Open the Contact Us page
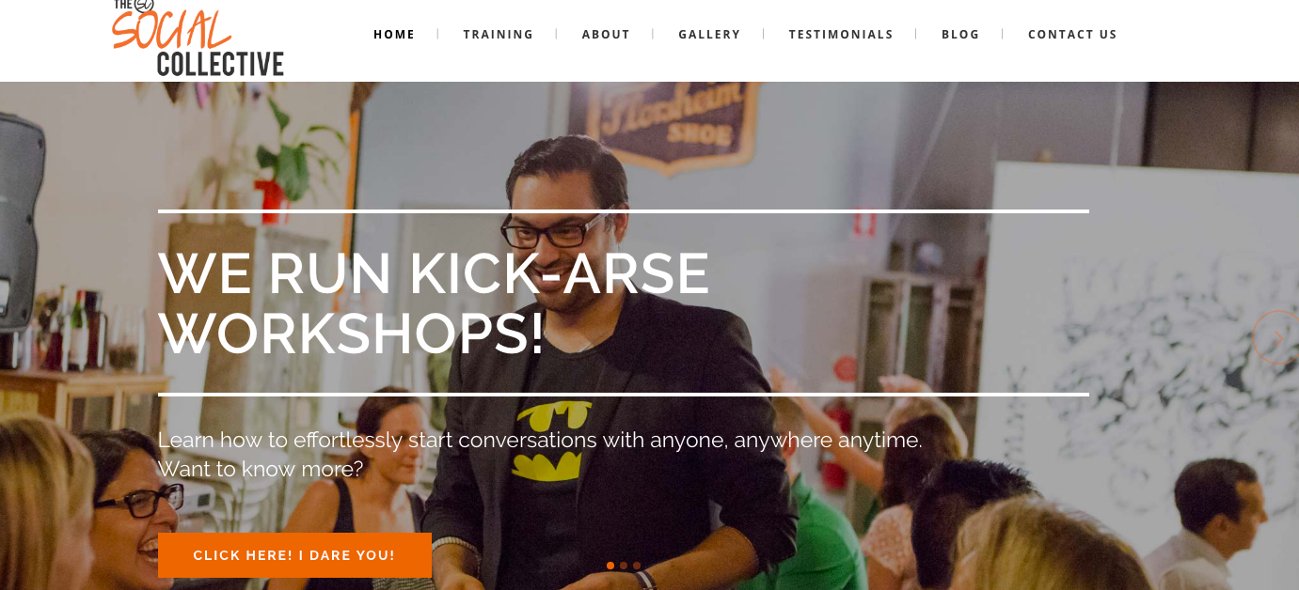Image resolution: width=1299 pixels, height=590 pixels. pyautogui.click(x=1072, y=35)
